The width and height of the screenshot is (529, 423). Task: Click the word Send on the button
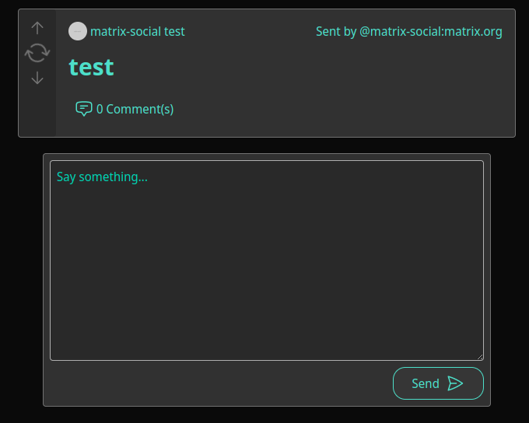(426, 383)
